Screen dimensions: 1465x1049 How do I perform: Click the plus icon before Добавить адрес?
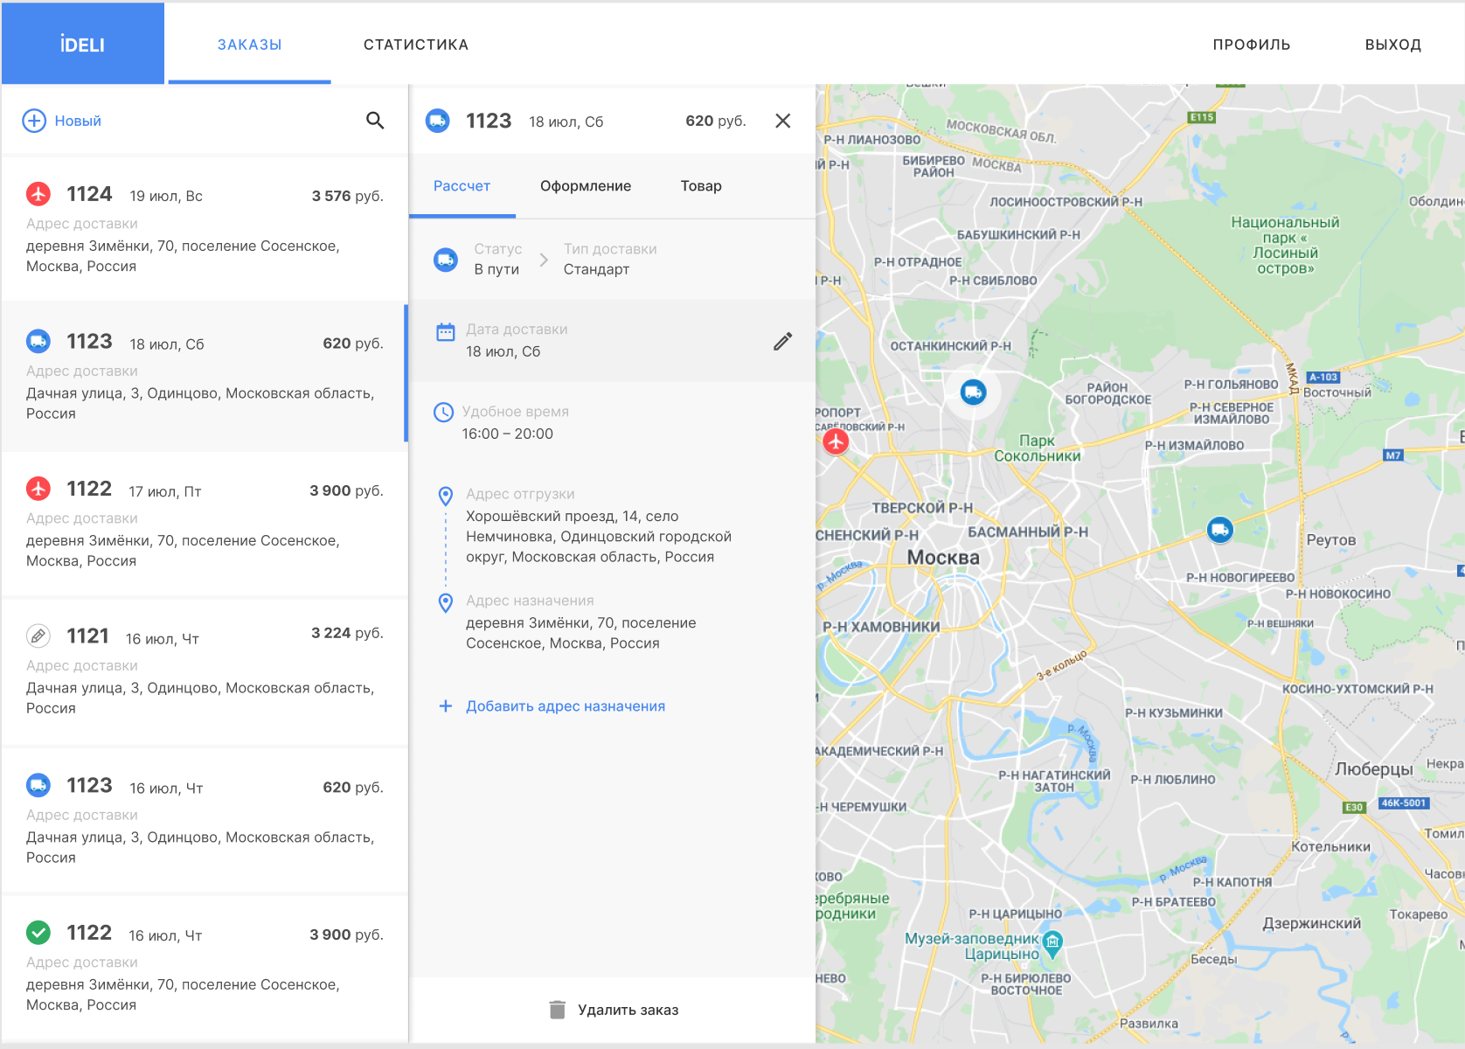446,705
